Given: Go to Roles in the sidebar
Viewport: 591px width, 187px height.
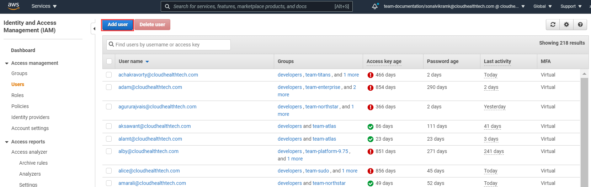Looking at the screenshot, I should tap(17, 95).
